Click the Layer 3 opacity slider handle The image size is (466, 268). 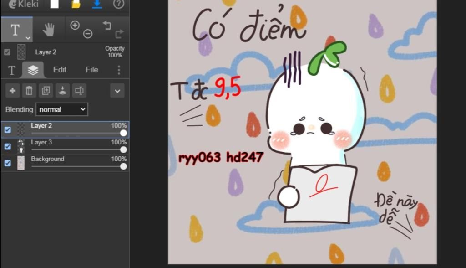(123, 150)
